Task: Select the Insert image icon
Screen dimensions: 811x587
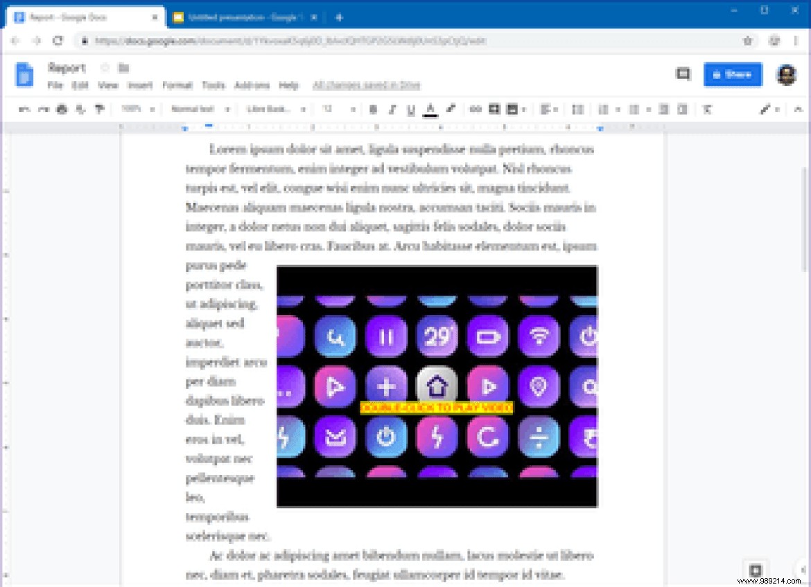Action: pyautogui.click(x=514, y=109)
